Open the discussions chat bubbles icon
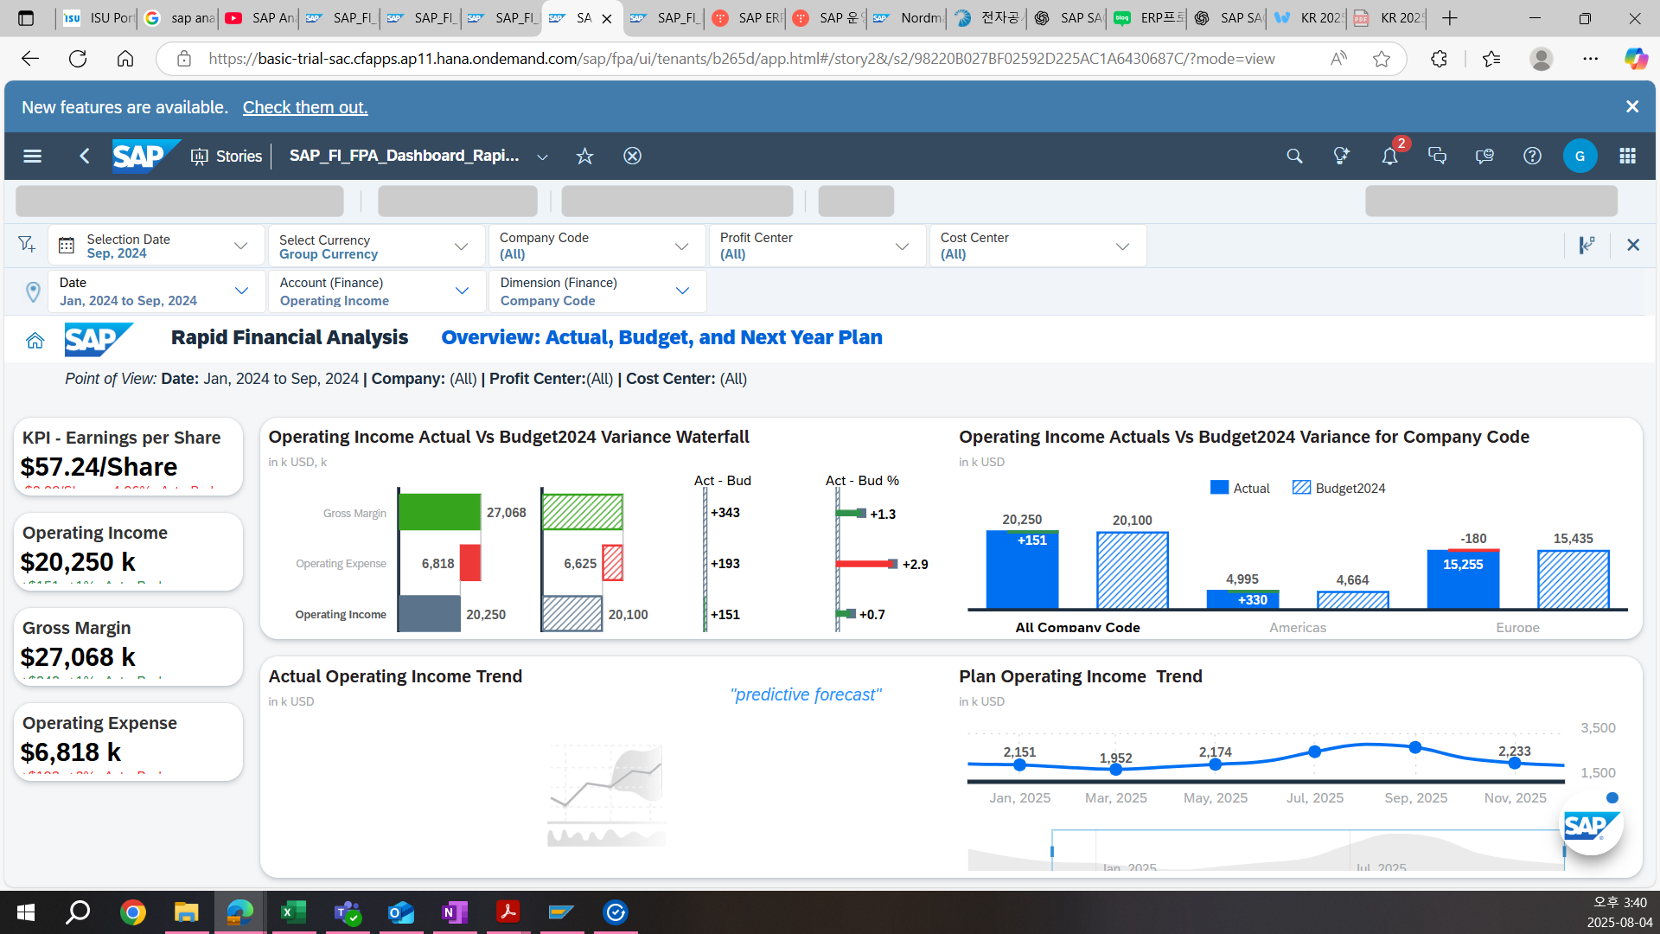 [x=1437, y=156]
